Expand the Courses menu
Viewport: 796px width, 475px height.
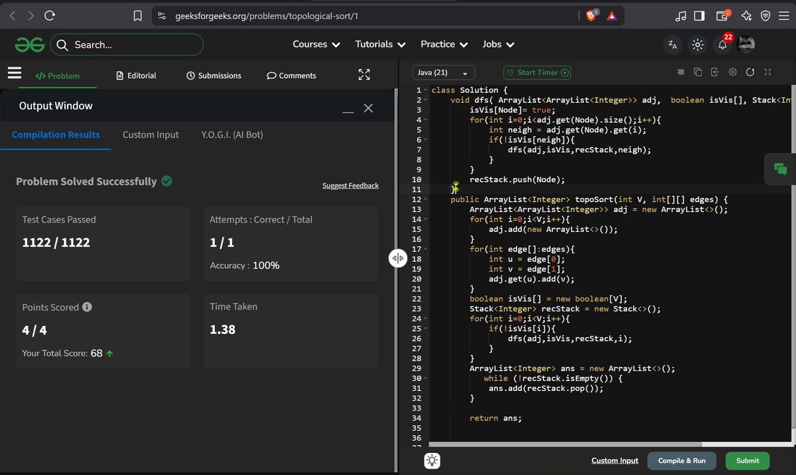316,44
